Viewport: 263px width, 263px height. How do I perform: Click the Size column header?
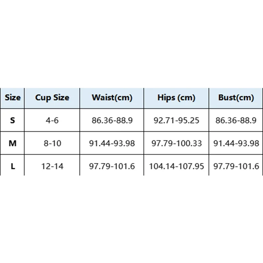(13, 98)
